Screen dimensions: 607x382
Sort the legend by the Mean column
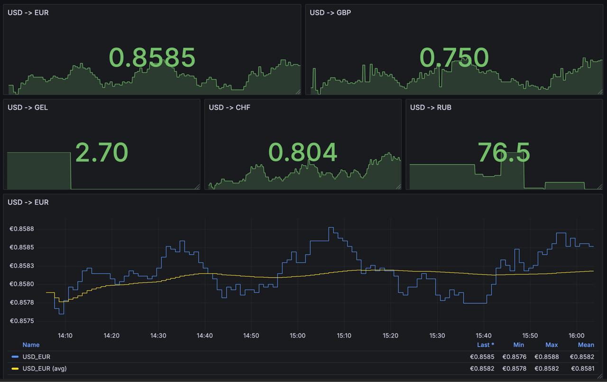586,345
